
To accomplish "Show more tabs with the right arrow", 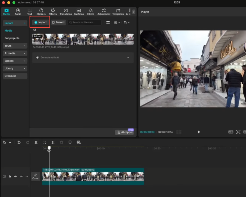I will click(134, 12).
